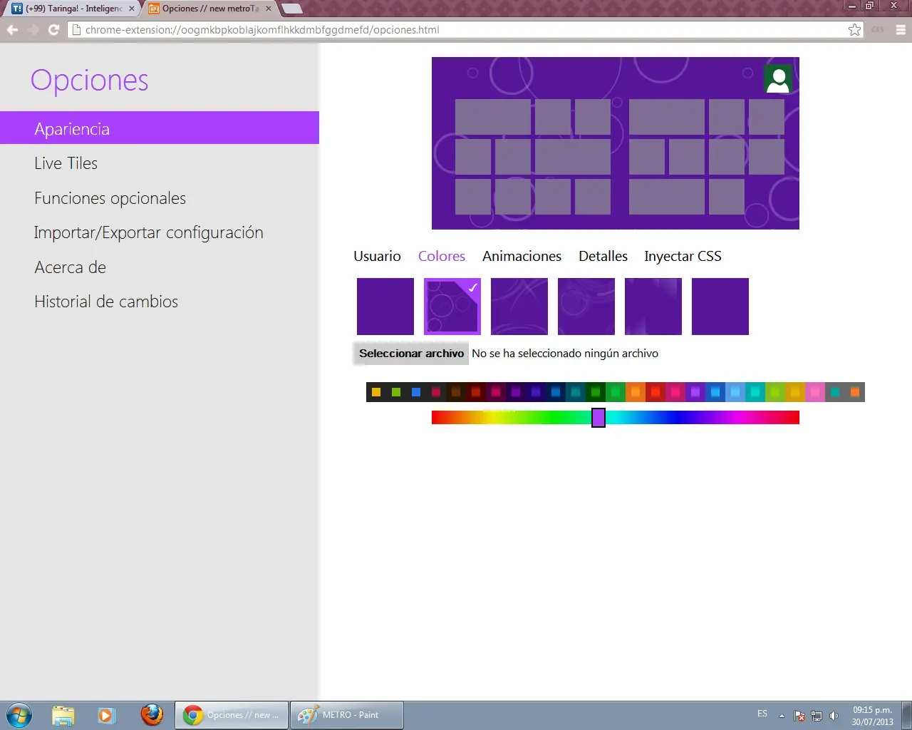
Task: Click the hue slider's purple handle
Action: click(598, 418)
